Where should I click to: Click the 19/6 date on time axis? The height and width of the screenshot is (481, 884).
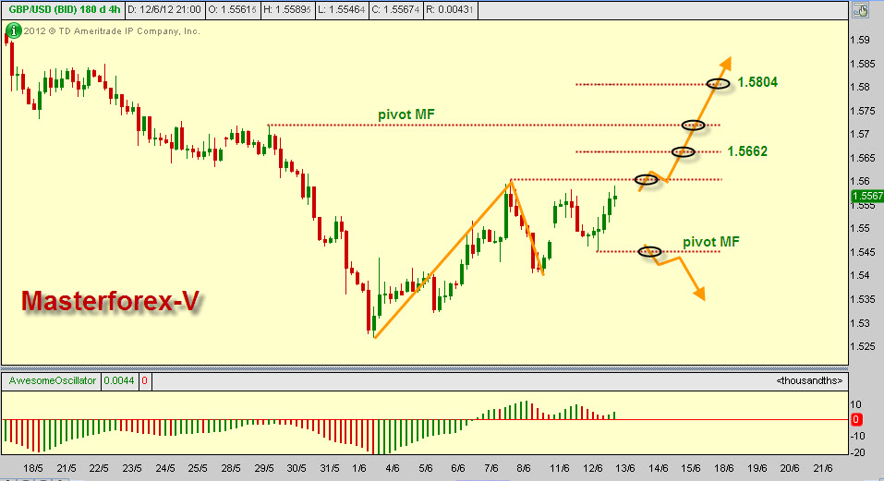(757, 468)
